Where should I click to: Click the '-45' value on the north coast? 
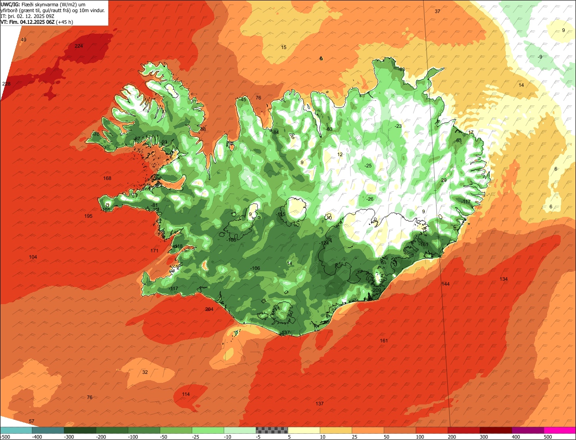click(243, 99)
